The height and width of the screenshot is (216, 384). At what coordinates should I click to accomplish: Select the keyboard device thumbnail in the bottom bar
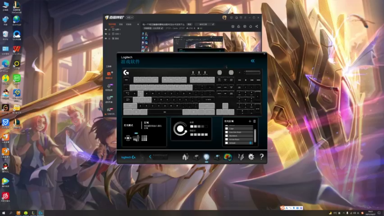(x=160, y=157)
